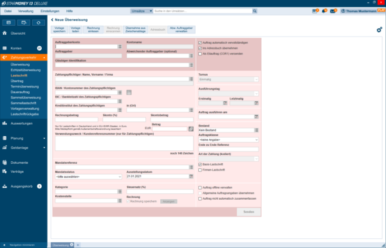Select Dauerauftrag in the sidebar

[20, 92]
